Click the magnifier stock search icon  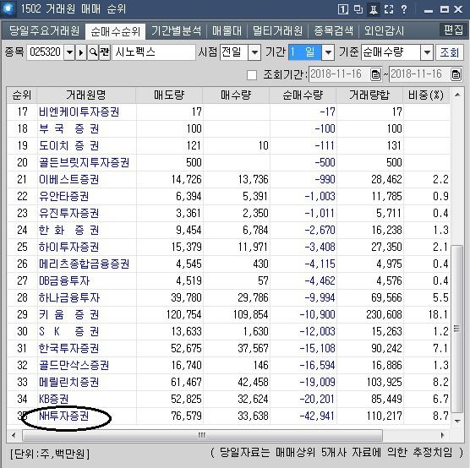pyautogui.click(x=93, y=52)
